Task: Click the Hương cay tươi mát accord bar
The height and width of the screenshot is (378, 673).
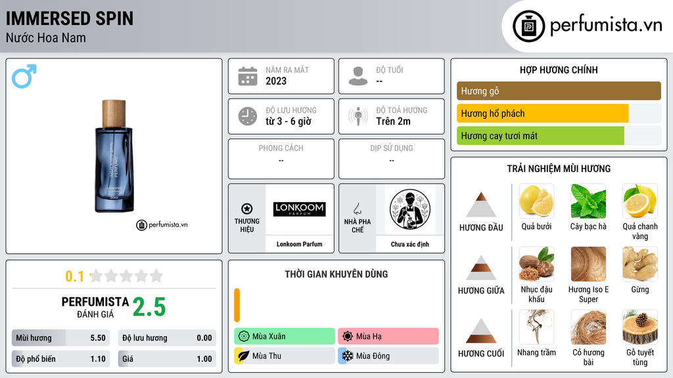Action: (559, 136)
